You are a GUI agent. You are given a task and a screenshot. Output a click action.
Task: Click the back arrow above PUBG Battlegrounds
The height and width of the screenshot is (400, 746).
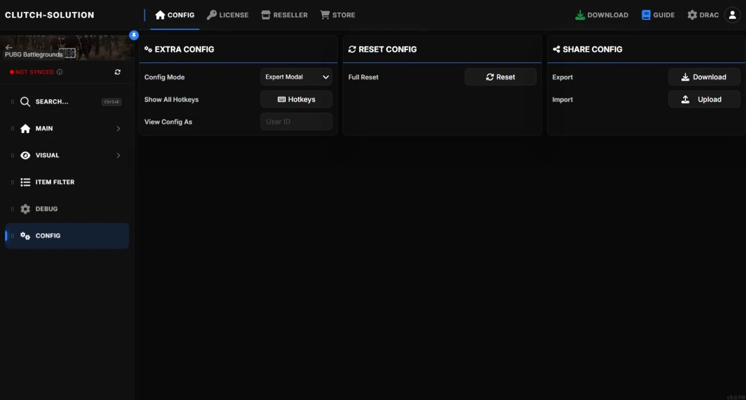tap(9, 47)
